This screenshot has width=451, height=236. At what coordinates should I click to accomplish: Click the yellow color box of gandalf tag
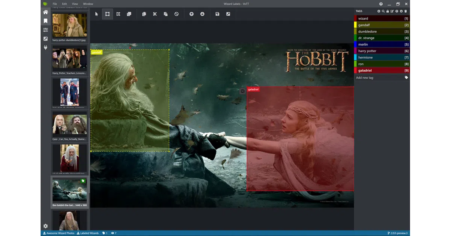pyautogui.click(x=355, y=25)
